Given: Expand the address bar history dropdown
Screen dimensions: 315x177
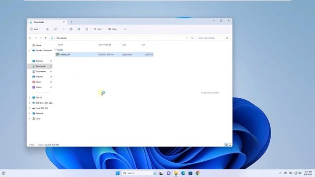Looking at the screenshot, I should 187,38.
